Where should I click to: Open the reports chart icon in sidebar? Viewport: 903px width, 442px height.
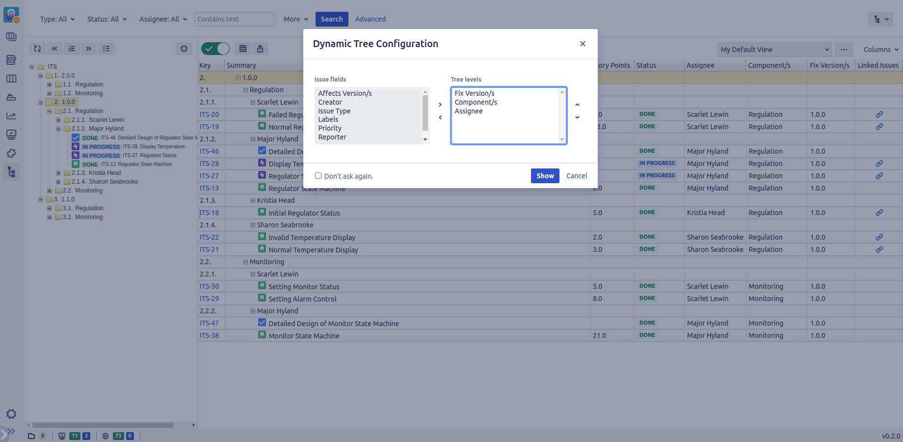coord(11,116)
